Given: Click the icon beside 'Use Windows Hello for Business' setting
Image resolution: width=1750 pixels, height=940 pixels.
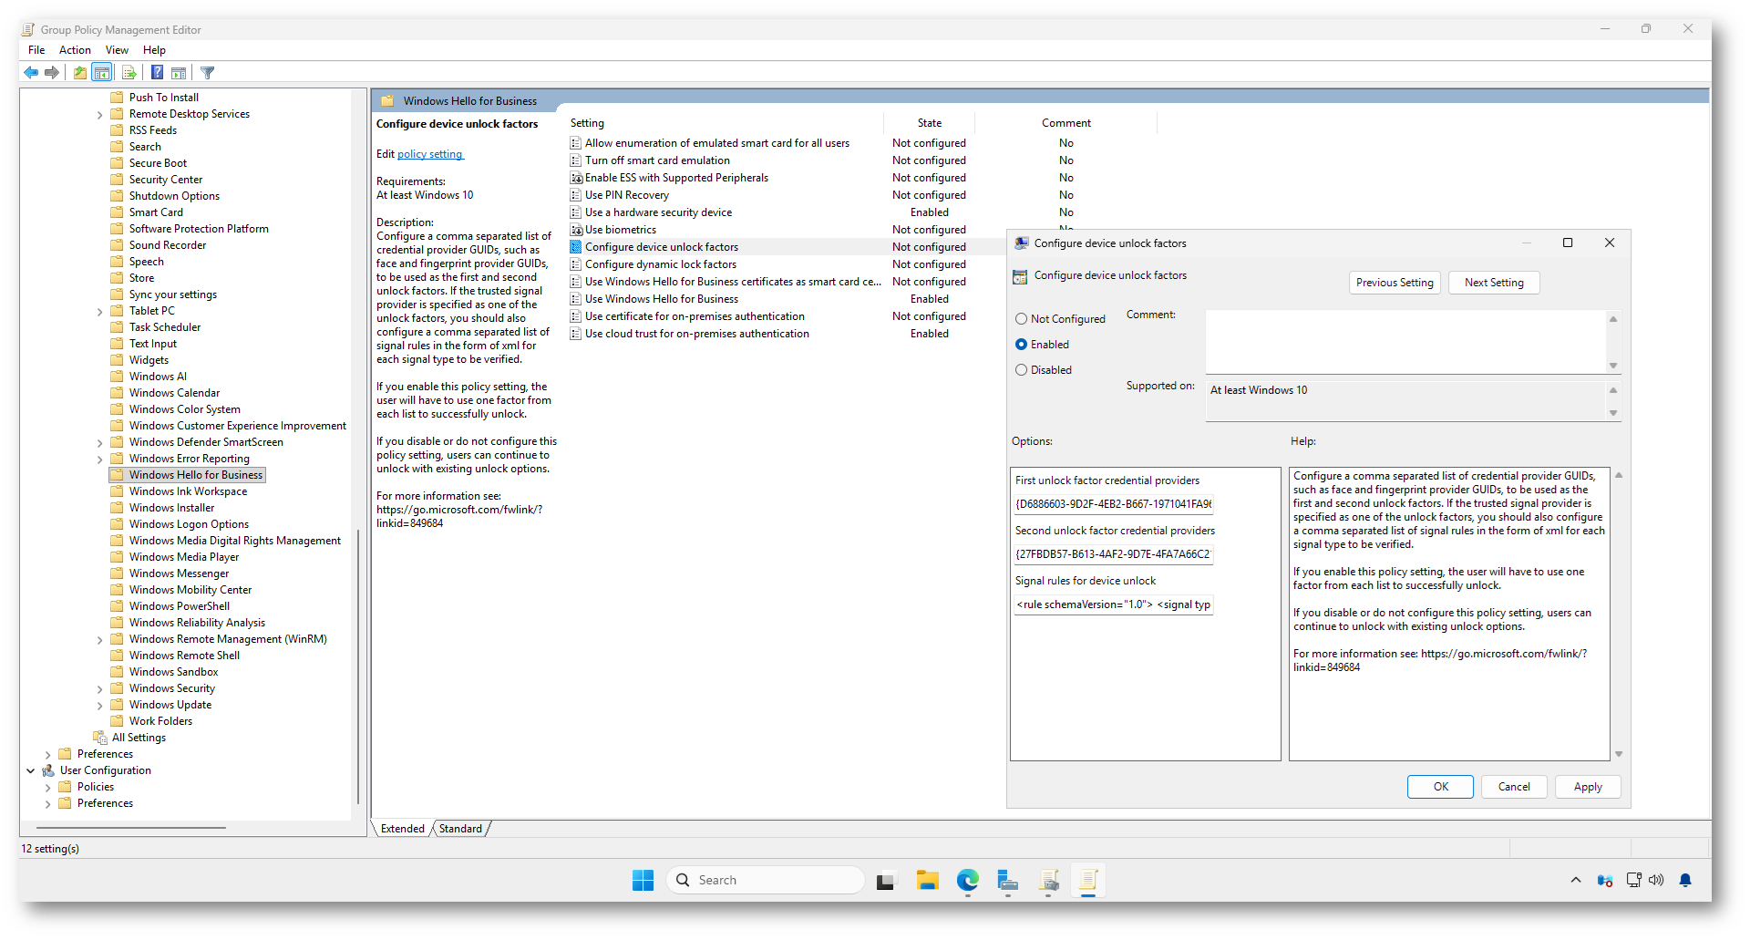Looking at the screenshot, I should [x=576, y=299].
